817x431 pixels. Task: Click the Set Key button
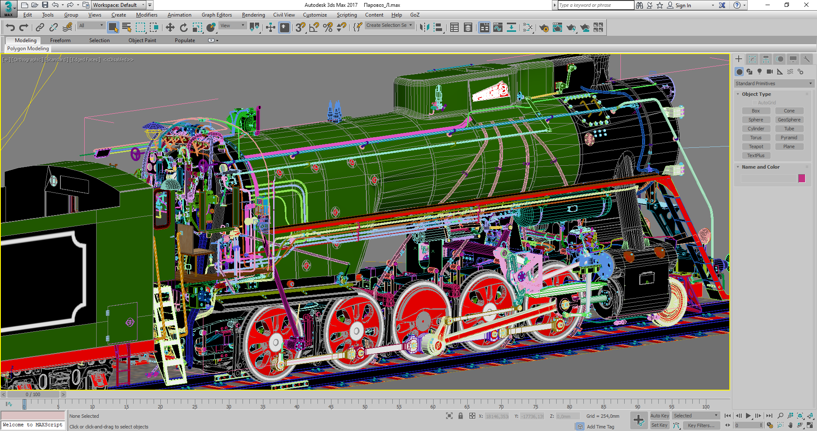click(x=660, y=425)
